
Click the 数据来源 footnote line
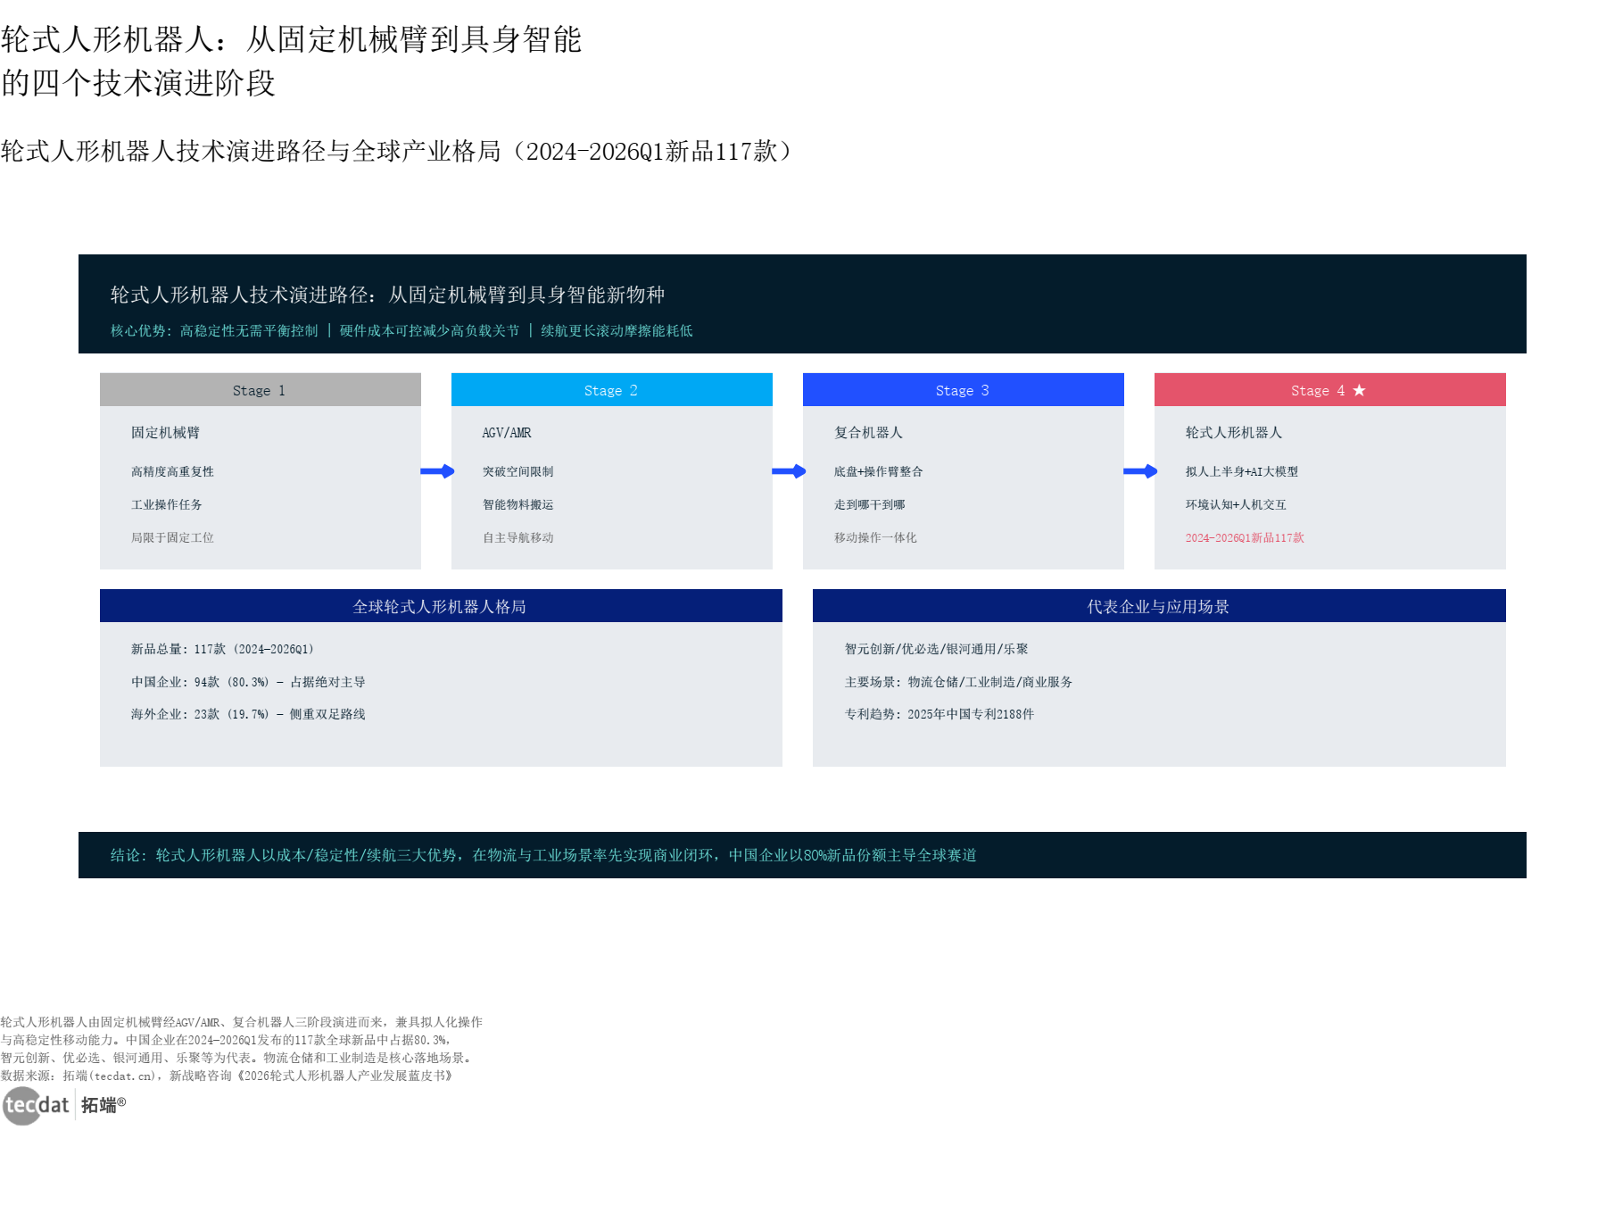227,1076
